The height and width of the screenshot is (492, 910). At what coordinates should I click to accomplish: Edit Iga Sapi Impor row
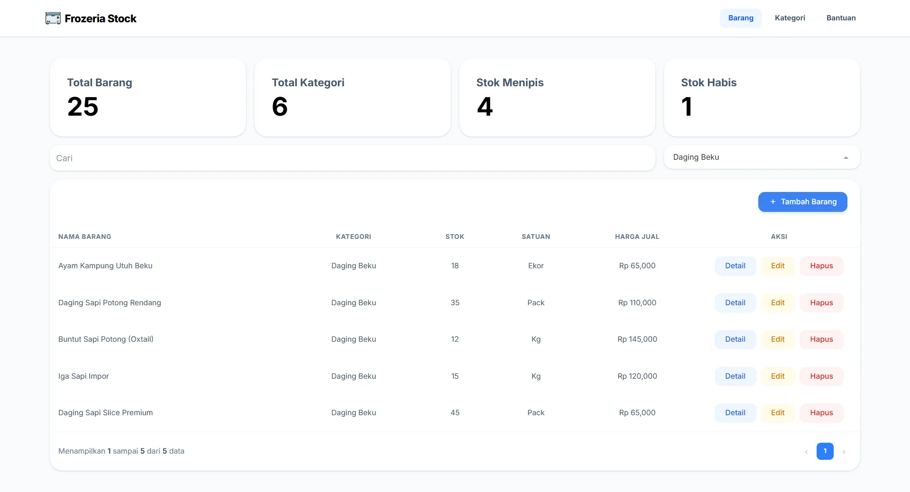[x=777, y=376]
